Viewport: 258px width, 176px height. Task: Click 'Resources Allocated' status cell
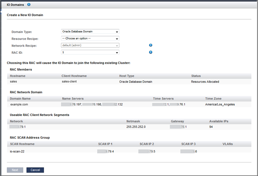pyautogui.click(x=205, y=82)
